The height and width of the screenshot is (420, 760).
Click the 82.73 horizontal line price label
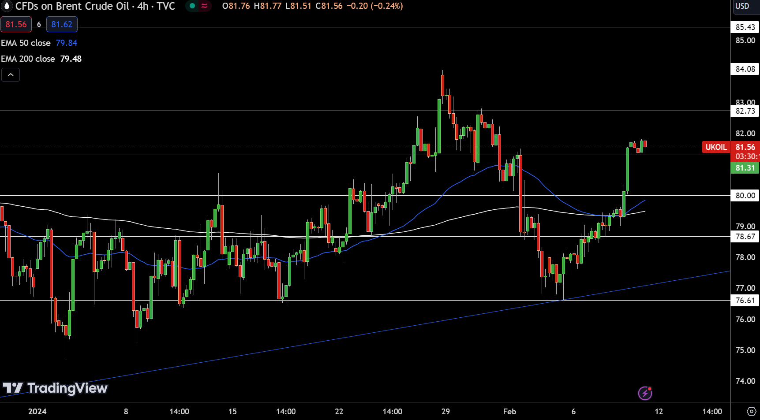coord(745,111)
